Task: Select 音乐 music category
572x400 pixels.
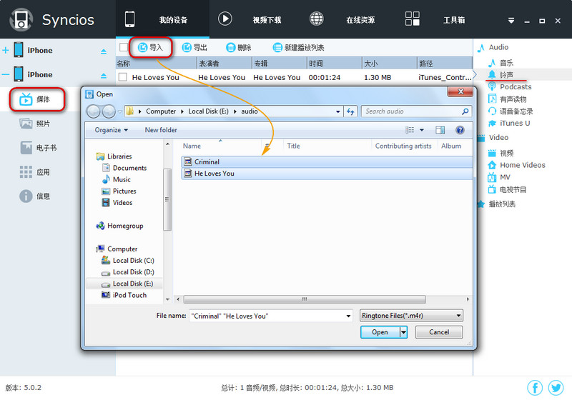Action: 501,63
